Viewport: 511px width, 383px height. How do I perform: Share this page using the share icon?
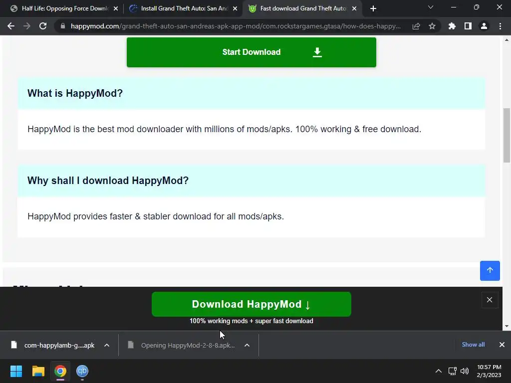pyautogui.click(x=416, y=26)
